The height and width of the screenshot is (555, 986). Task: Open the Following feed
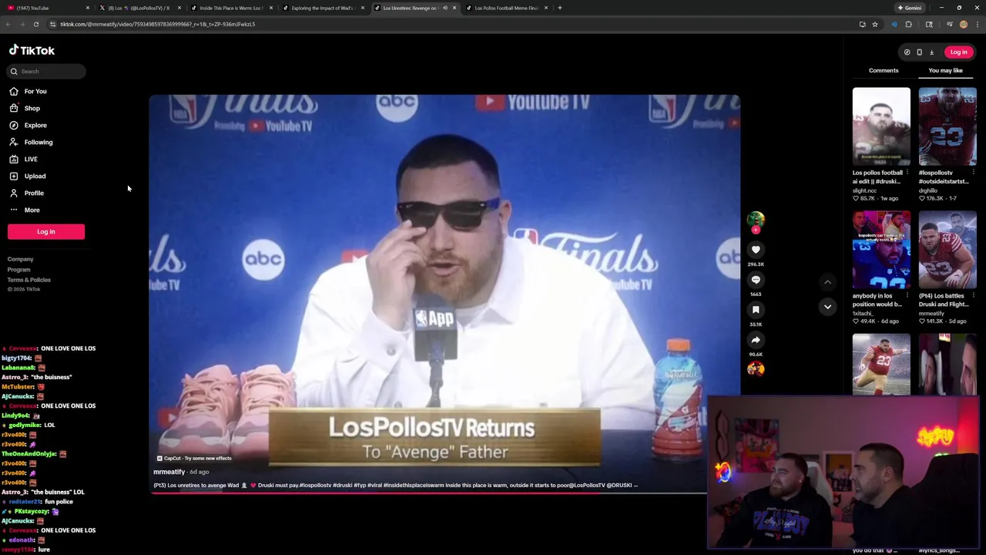pyautogui.click(x=32, y=142)
